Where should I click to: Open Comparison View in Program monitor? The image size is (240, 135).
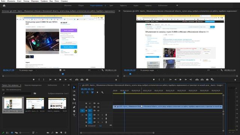[212, 79]
